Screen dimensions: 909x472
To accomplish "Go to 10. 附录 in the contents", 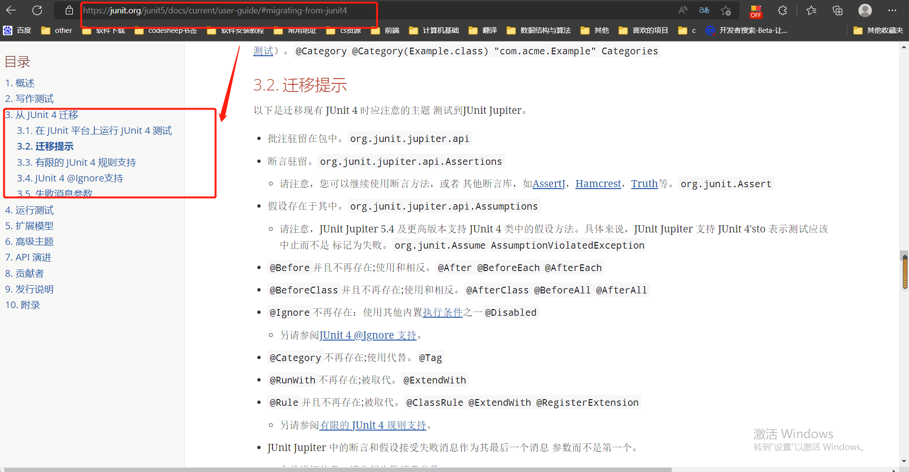I will (23, 305).
